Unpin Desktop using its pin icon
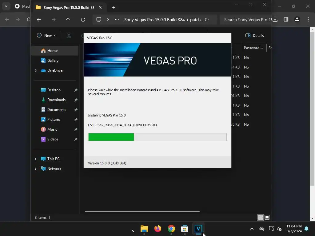315x236 pixels. coord(76,90)
